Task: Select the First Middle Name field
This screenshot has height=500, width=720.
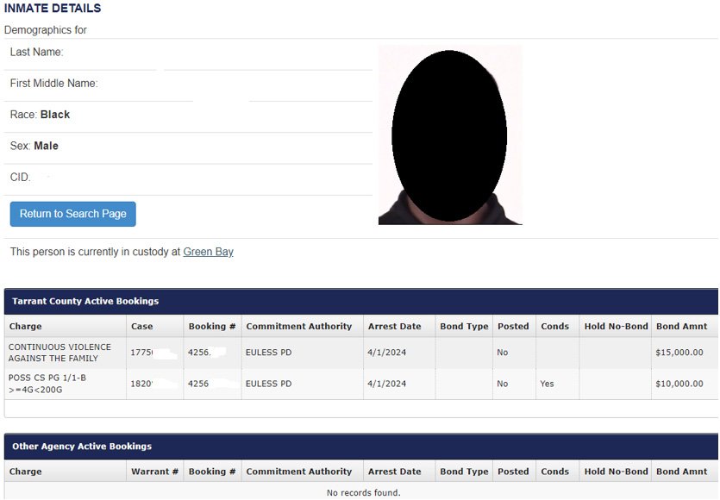Action: tap(129, 83)
